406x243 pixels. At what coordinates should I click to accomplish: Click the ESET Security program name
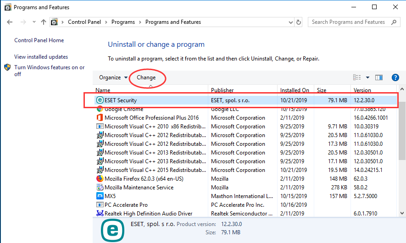(121, 100)
